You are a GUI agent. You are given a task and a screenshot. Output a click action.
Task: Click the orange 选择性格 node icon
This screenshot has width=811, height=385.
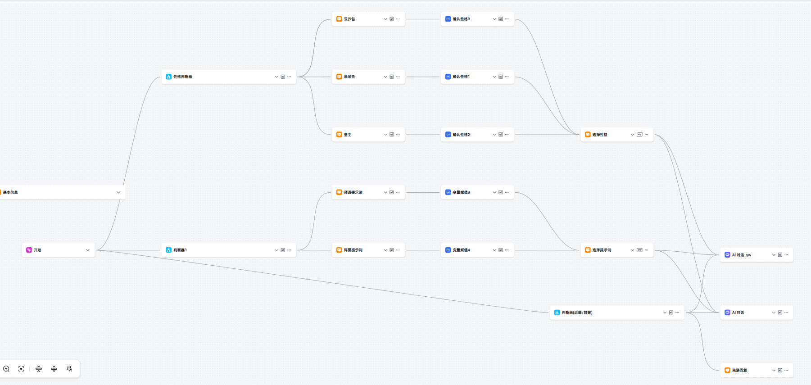click(x=588, y=134)
